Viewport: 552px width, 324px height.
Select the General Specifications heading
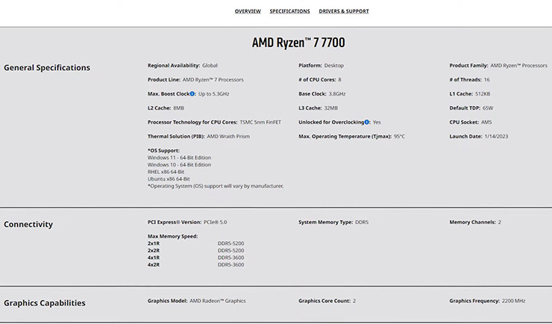pyautogui.click(x=47, y=68)
